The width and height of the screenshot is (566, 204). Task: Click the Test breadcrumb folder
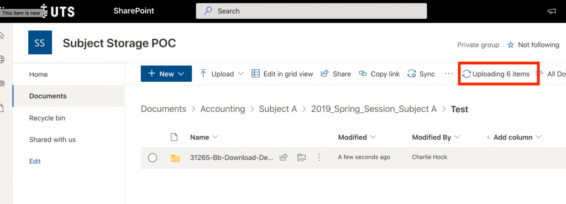[x=459, y=109]
